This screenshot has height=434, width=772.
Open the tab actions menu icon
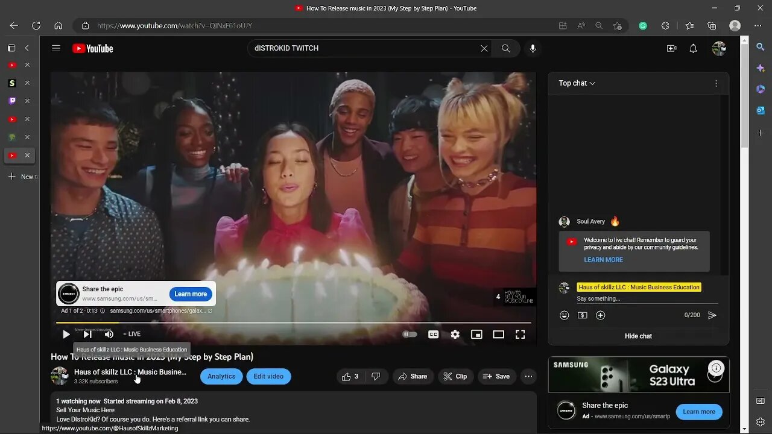[11, 48]
